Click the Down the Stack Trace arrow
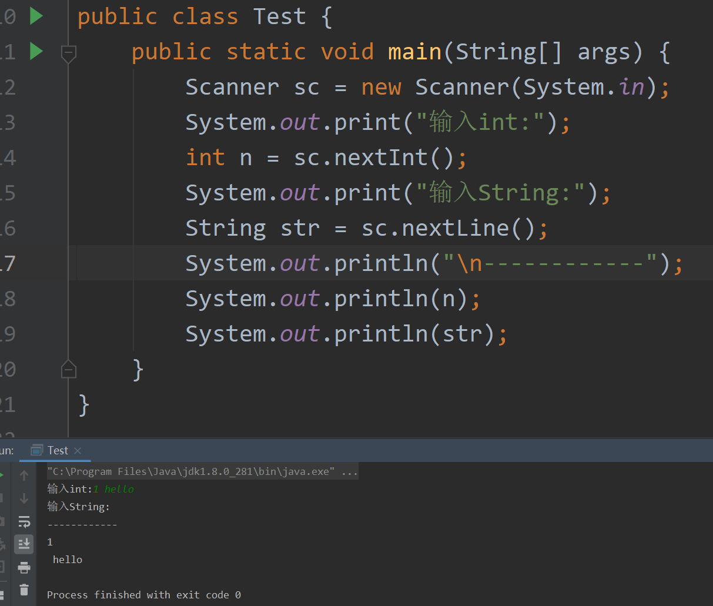The width and height of the screenshot is (713, 606). click(24, 498)
